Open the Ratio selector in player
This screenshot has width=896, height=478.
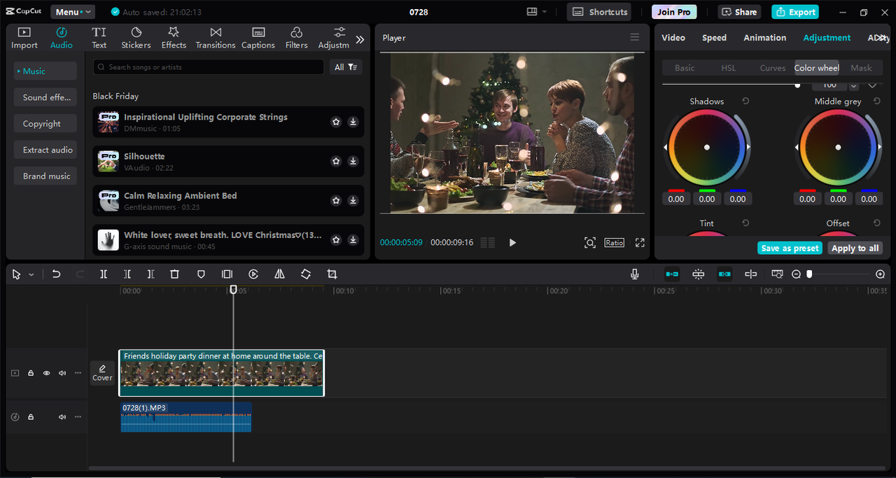pyautogui.click(x=615, y=242)
